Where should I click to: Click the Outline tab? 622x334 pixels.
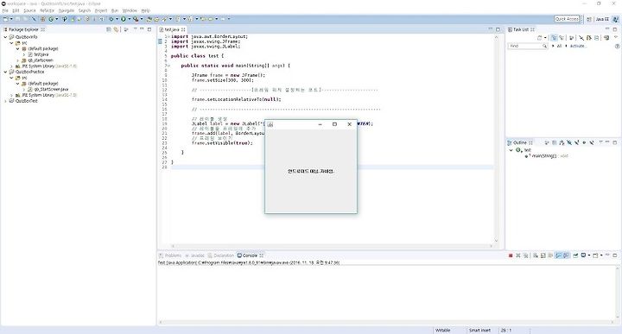(x=520, y=142)
